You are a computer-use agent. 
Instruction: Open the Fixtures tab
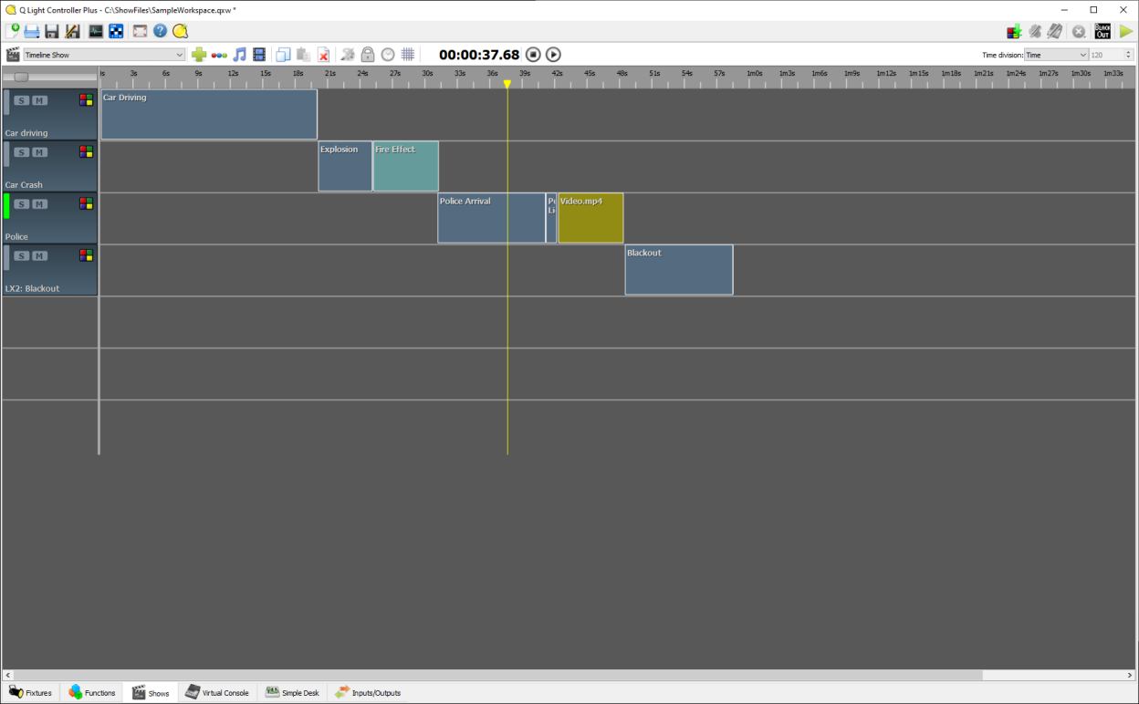[x=30, y=693]
